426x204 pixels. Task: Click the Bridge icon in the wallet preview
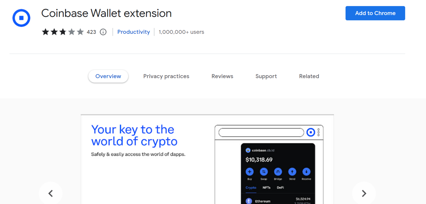tap(278, 172)
